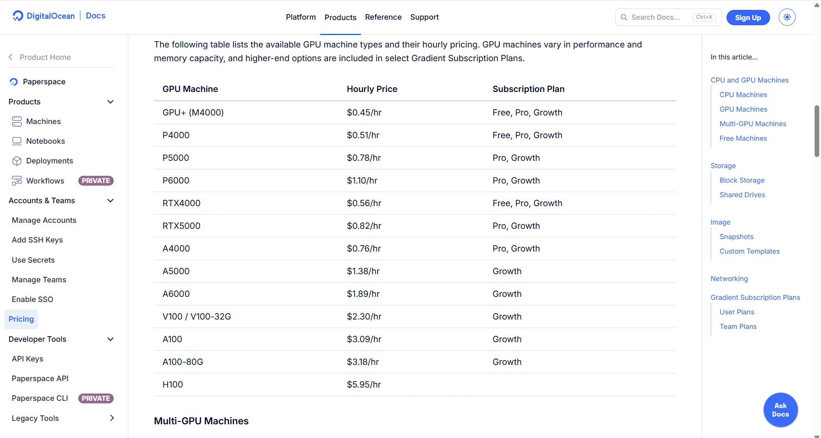Open Paperspace API page
821x438 pixels.
40,379
